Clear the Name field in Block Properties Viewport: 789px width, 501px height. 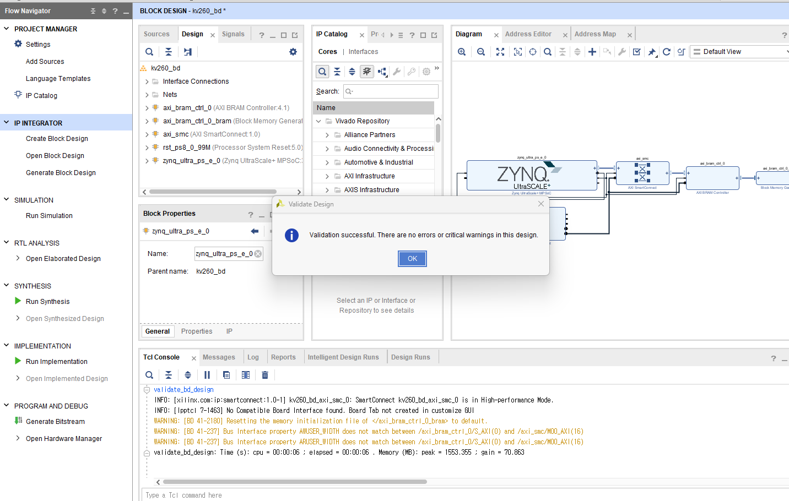pos(258,254)
